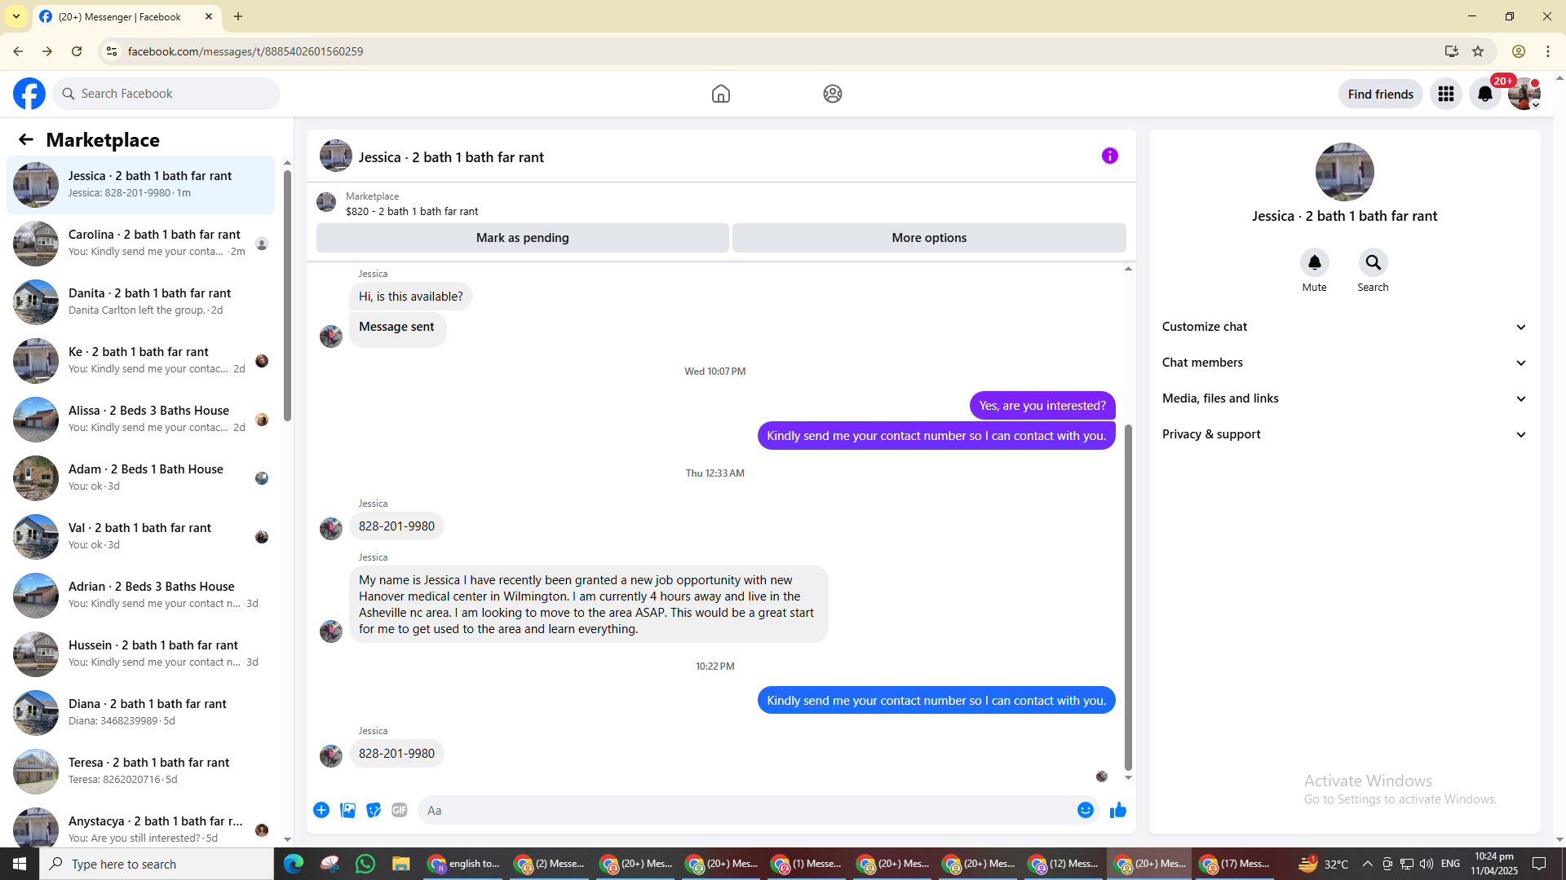Screen dimensions: 1566x880
Task: Open the Groups icon in top navigation
Action: click(833, 94)
